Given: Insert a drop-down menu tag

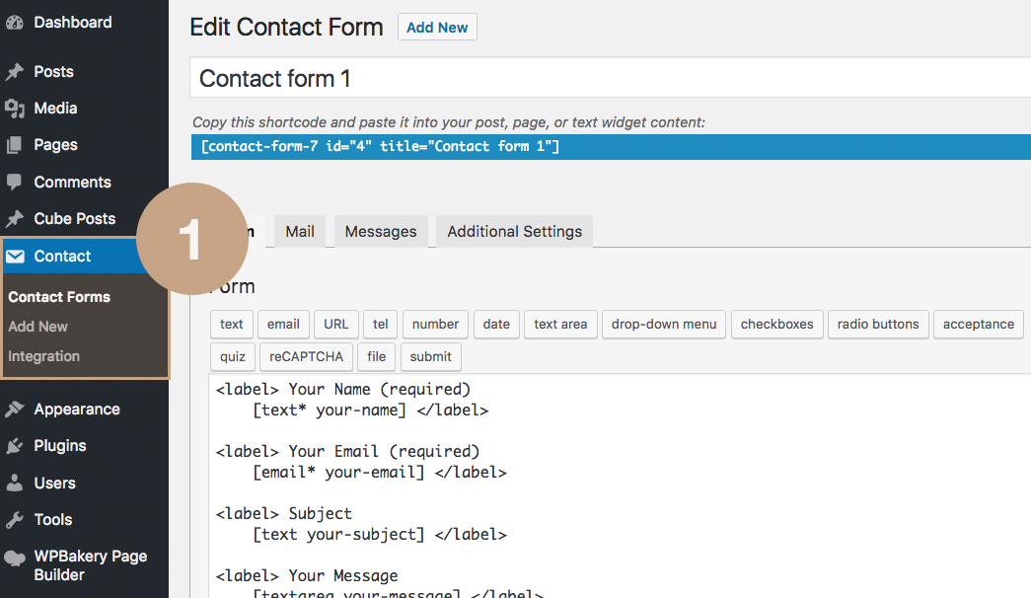Looking at the screenshot, I should pyautogui.click(x=664, y=325).
